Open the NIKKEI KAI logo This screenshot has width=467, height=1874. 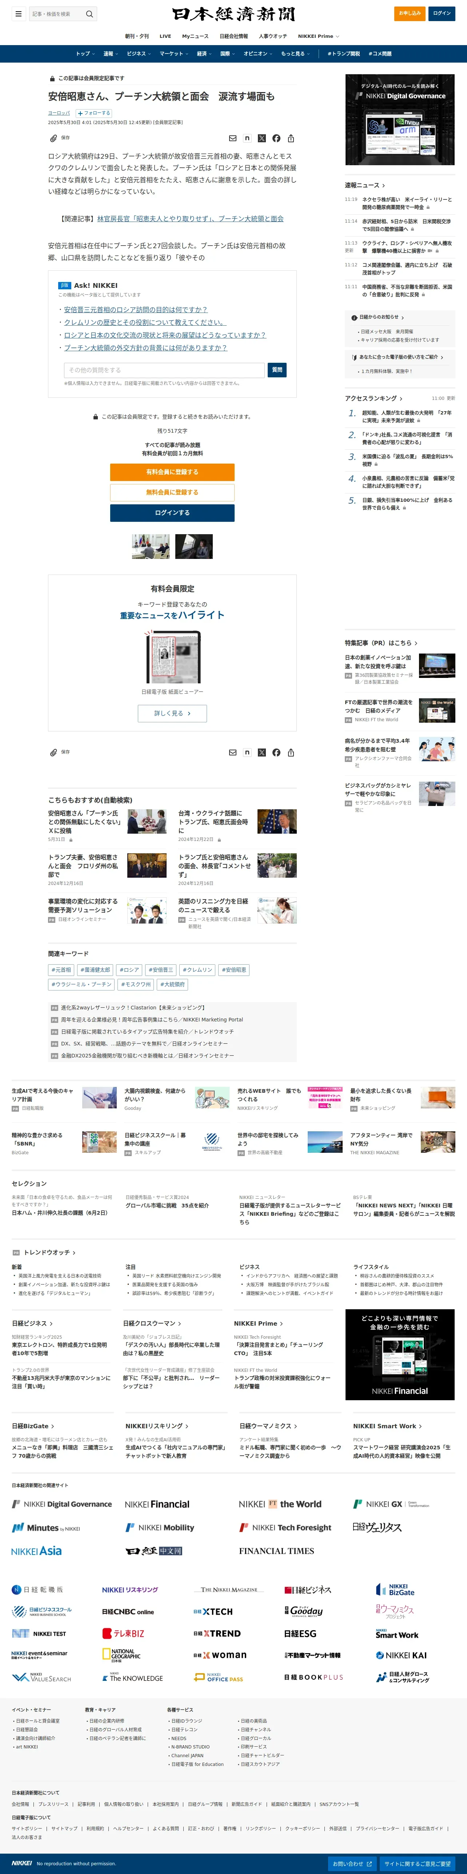[x=401, y=1655]
